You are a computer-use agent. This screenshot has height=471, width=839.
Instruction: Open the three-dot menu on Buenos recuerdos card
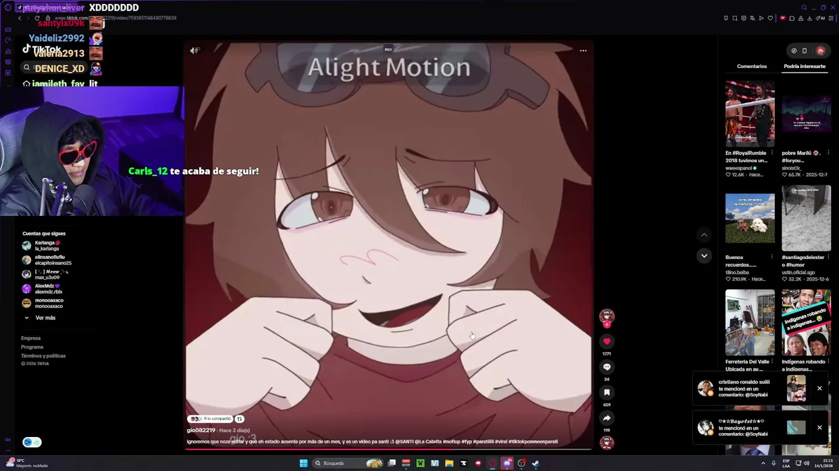pos(771,257)
